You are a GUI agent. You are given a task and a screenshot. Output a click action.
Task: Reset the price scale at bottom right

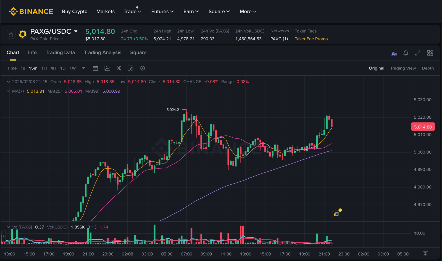425,254
